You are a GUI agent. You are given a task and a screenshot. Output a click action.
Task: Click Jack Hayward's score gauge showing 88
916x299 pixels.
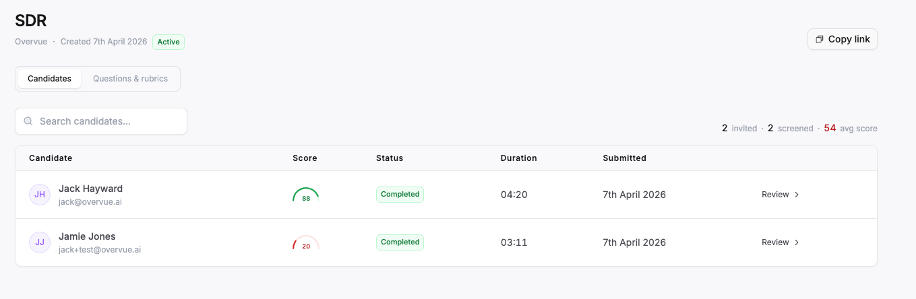[306, 195]
